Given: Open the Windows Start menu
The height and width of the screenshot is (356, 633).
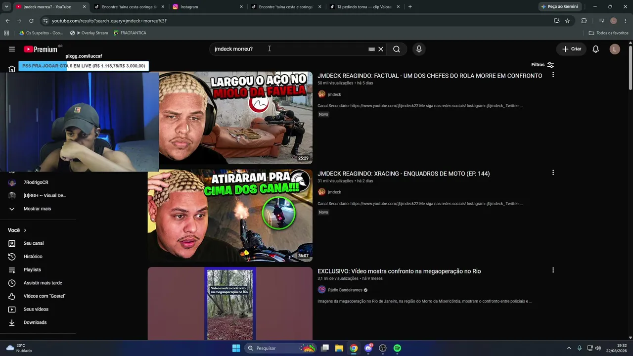Looking at the screenshot, I should (x=236, y=348).
